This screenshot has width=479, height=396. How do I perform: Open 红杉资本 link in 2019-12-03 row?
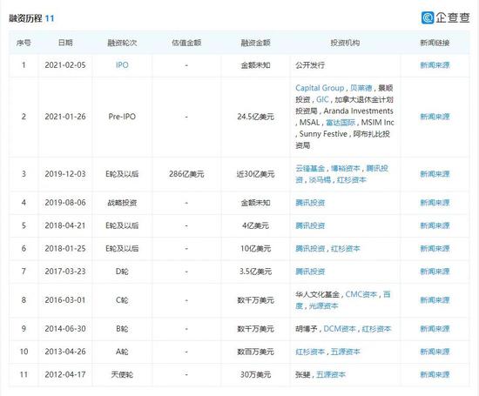click(x=352, y=180)
